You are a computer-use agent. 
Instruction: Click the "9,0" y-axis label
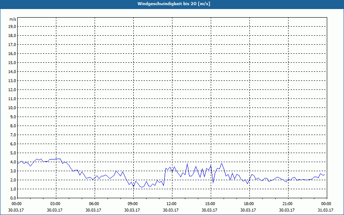tap(13, 117)
